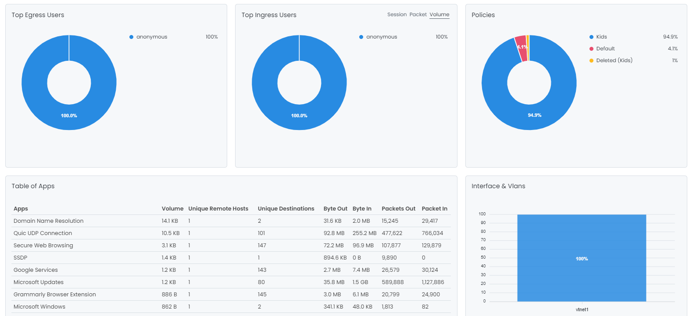Select the Packet tab in Top Ingress Users
This screenshot has width=693, height=316.
[418, 14]
